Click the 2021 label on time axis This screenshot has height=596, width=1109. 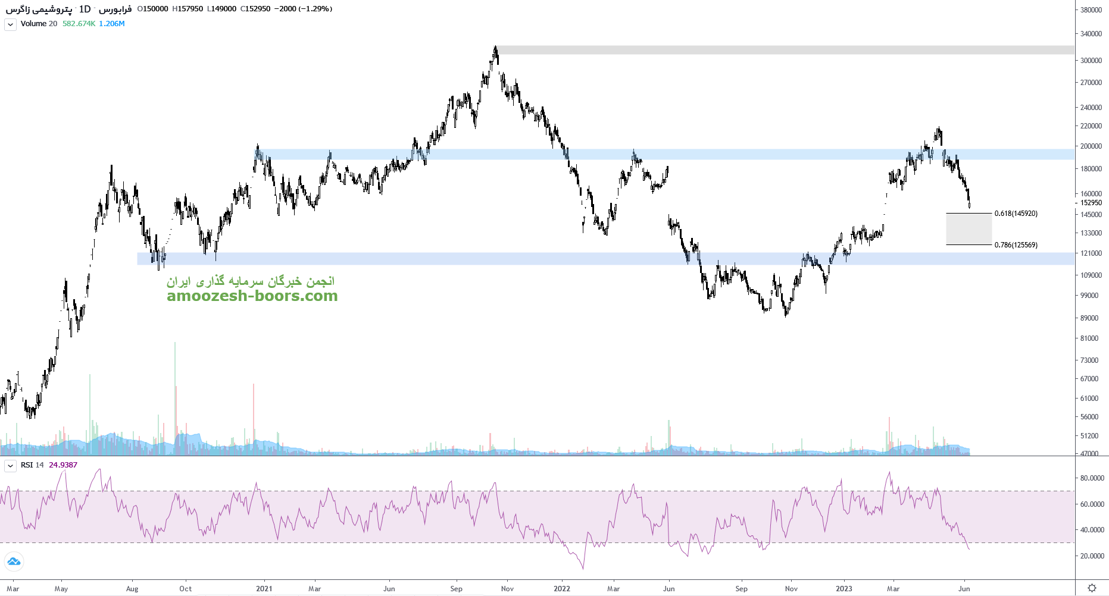tap(264, 589)
